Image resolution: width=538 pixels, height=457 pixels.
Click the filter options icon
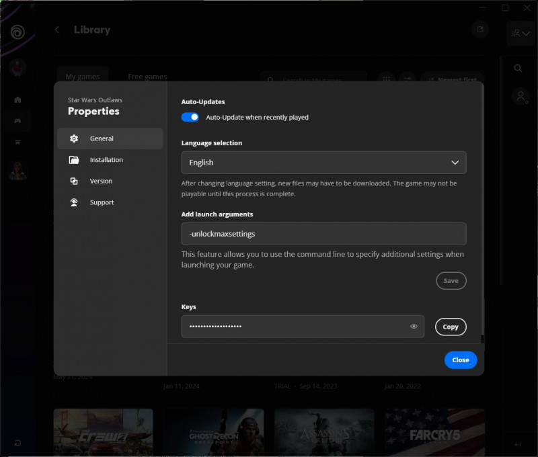tap(408, 79)
